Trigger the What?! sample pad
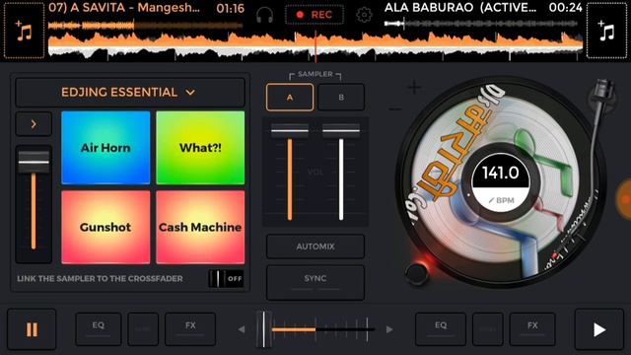This screenshot has height=355, width=631. click(x=200, y=148)
